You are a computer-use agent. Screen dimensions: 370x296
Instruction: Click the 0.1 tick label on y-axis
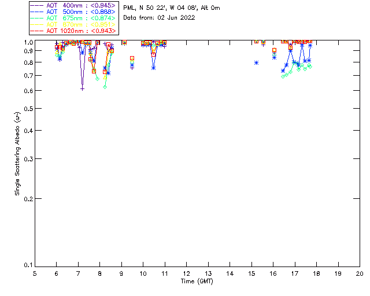tap(27, 265)
